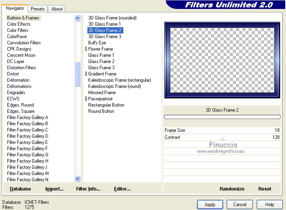Switch to the Navigator tab

[15, 8]
